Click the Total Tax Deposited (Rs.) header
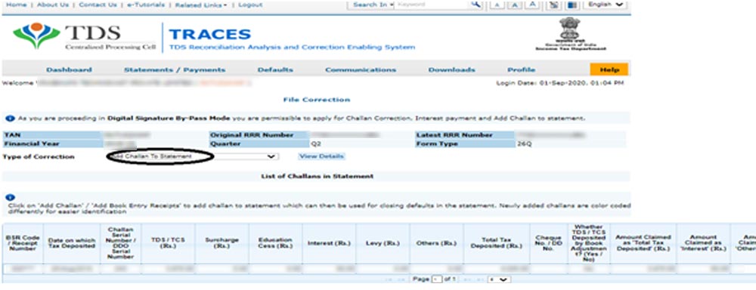756x290 pixels. (x=496, y=243)
